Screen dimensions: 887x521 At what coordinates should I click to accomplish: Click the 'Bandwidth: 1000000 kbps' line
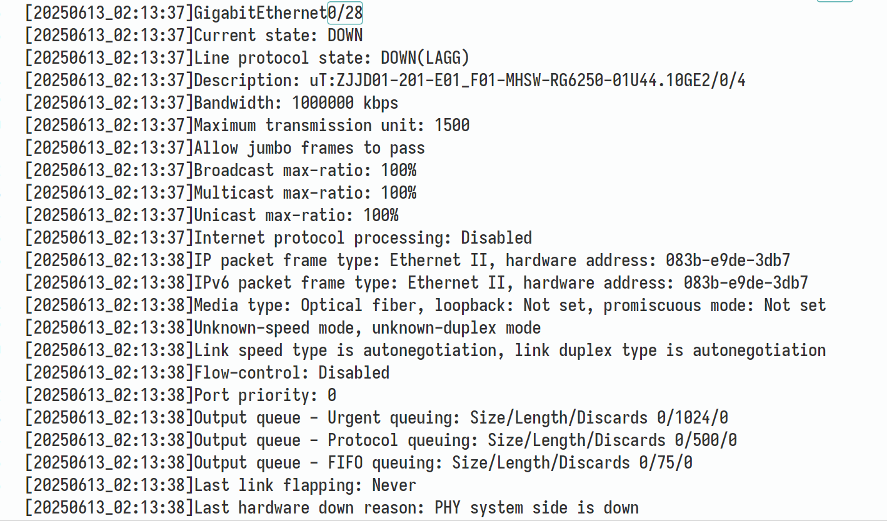[x=296, y=103]
